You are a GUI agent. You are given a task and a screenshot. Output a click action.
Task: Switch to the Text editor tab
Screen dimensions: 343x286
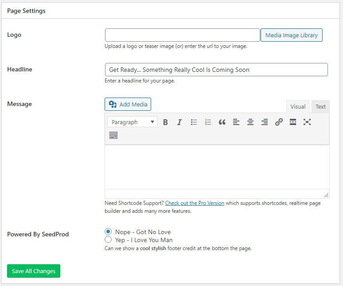(320, 106)
